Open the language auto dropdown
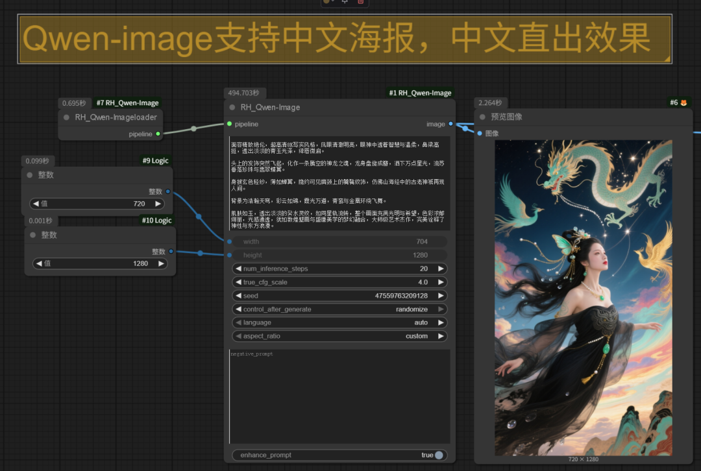Screen dimensions: 701x471 [x=339, y=322]
